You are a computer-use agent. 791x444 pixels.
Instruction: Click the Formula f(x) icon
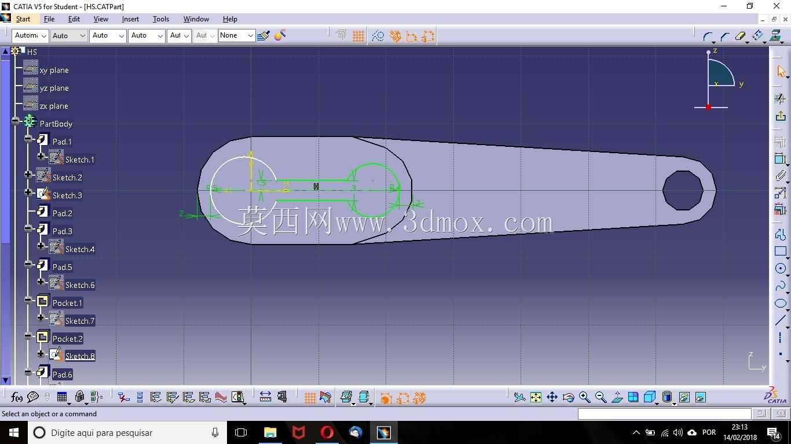click(x=17, y=397)
